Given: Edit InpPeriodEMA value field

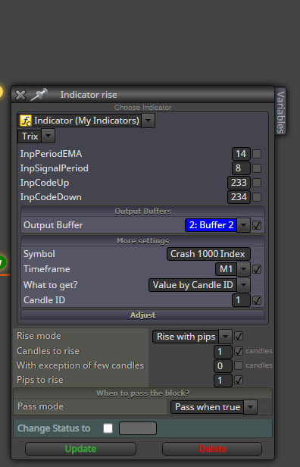Looking at the screenshot, I should (241, 154).
